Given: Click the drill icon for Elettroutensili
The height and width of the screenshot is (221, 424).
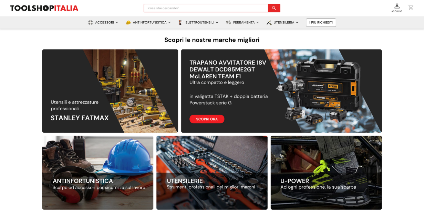Looking at the screenshot, I should (180, 23).
